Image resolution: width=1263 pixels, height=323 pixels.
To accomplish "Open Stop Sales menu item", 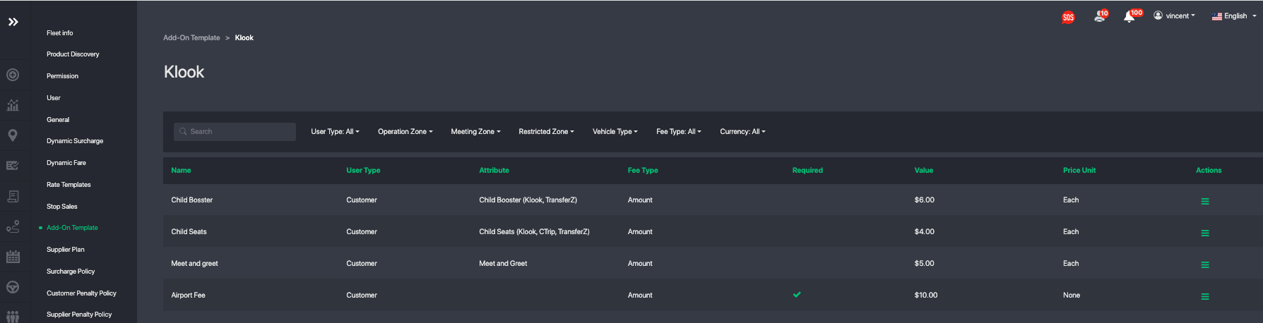I will click(x=62, y=206).
